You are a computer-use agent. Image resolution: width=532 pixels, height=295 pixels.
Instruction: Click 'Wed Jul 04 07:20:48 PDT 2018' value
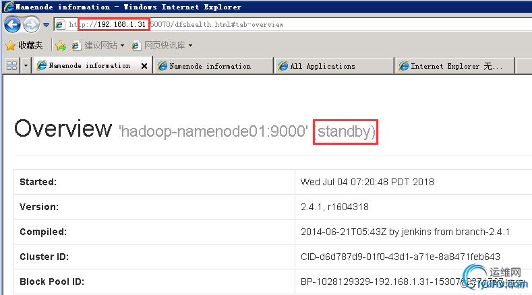367,182
